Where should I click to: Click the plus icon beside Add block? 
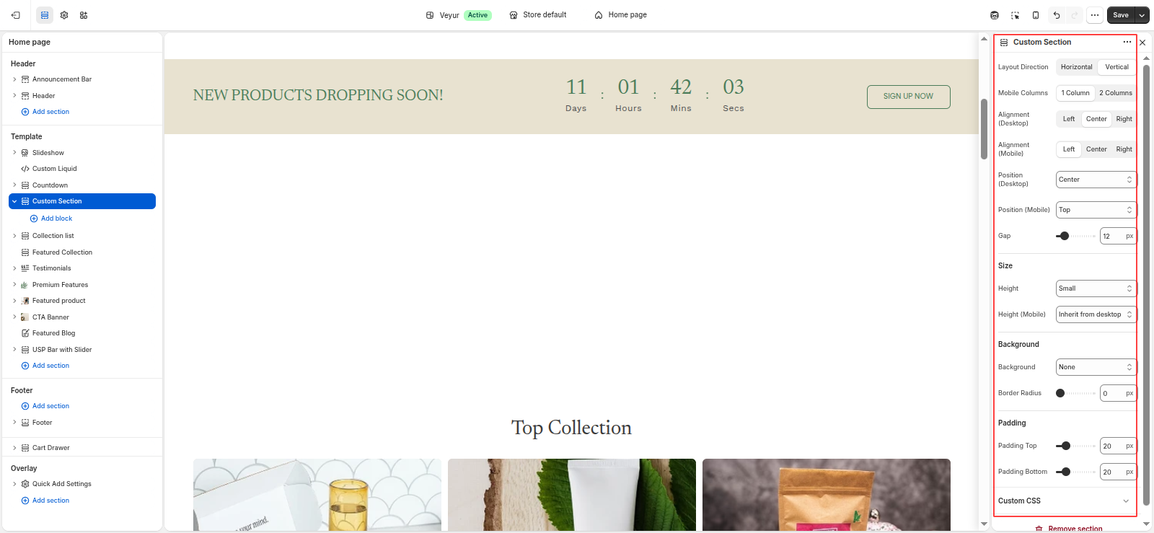tap(34, 219)
